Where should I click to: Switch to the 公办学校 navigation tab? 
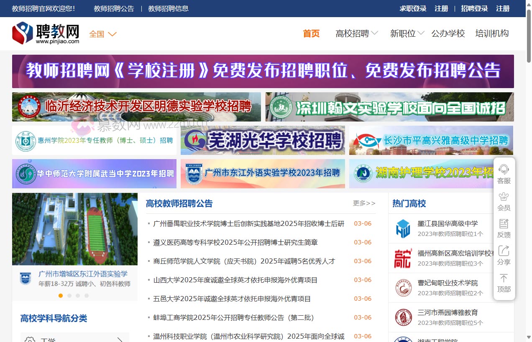point(448,34)
